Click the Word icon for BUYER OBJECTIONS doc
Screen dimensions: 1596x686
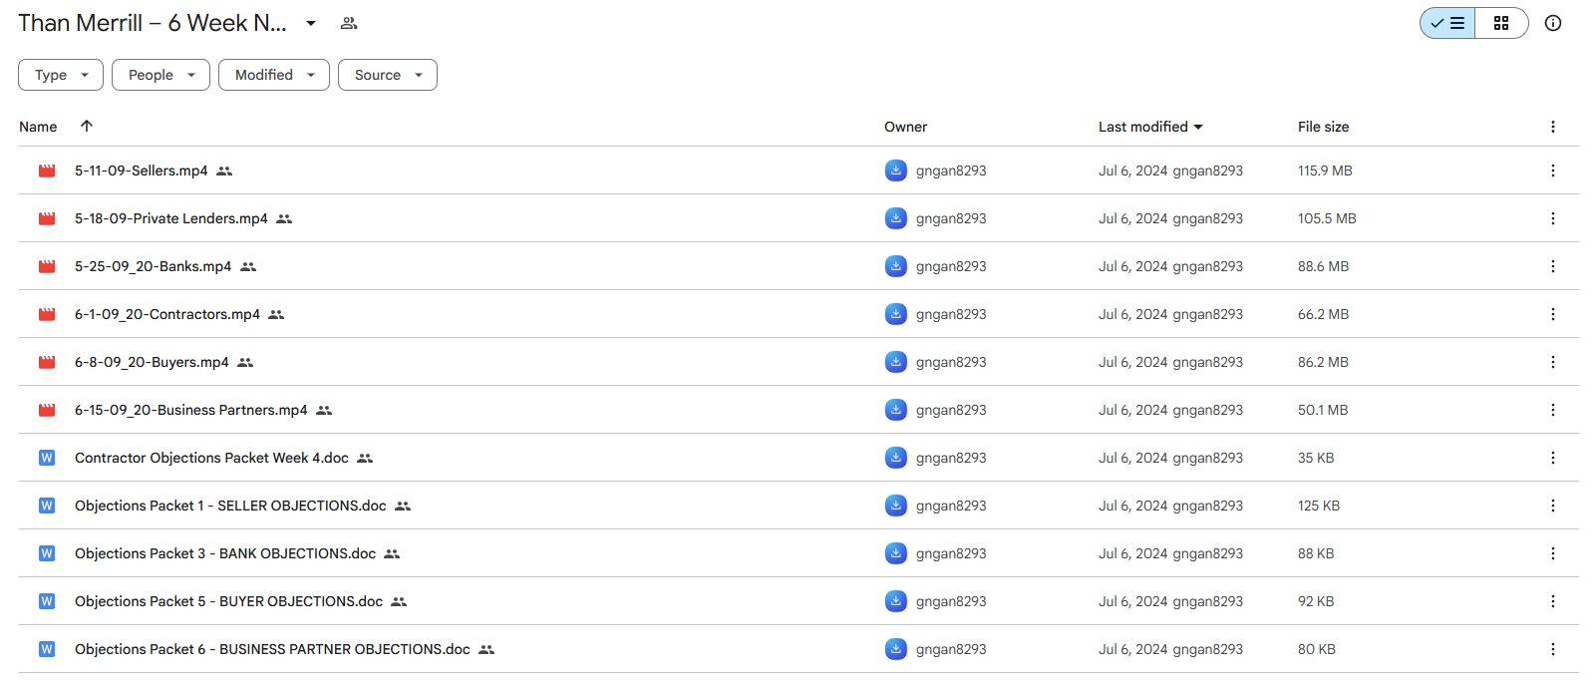pos(47,601)
